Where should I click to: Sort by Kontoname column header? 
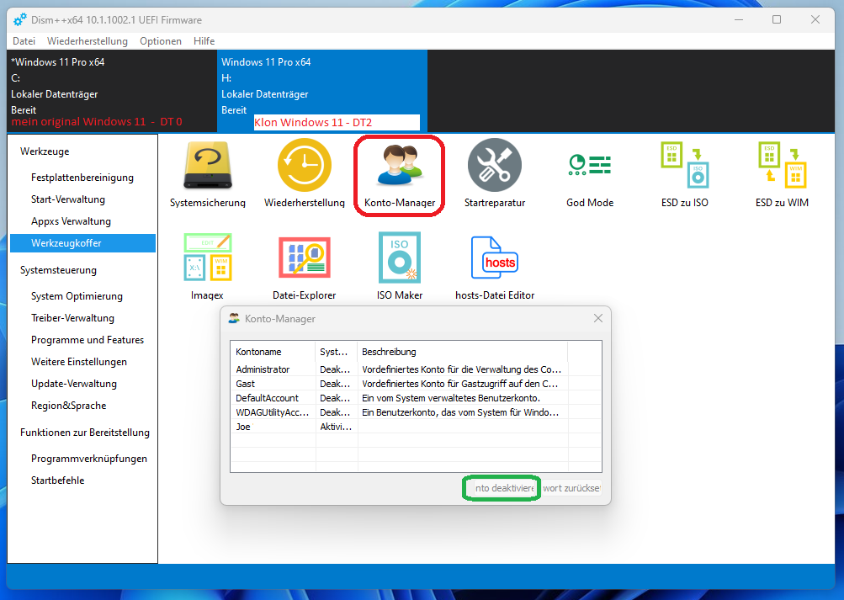(273, 352)
